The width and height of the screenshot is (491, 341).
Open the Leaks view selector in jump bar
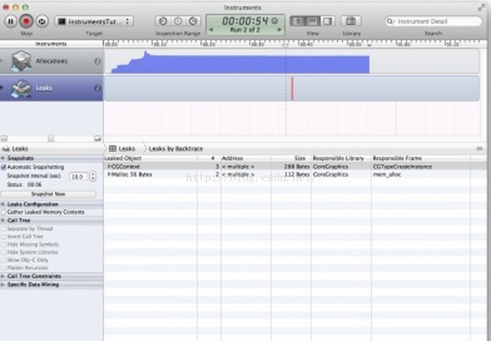click(123, 149)
